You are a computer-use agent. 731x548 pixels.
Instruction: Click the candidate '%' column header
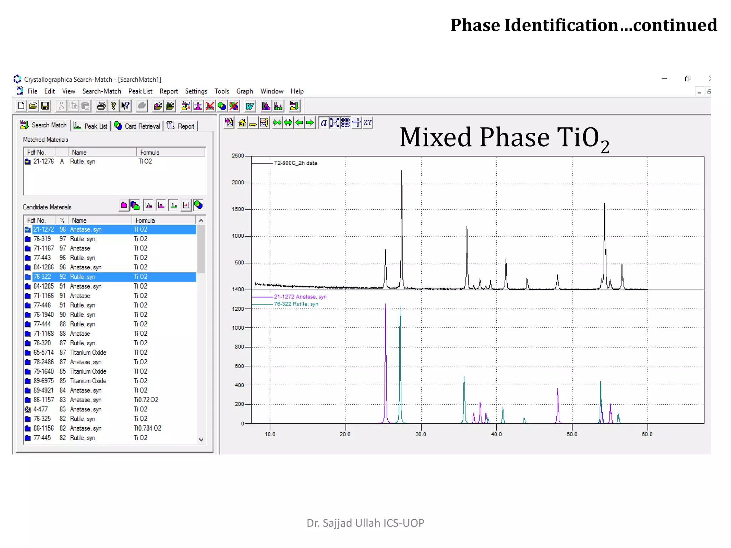62,220
